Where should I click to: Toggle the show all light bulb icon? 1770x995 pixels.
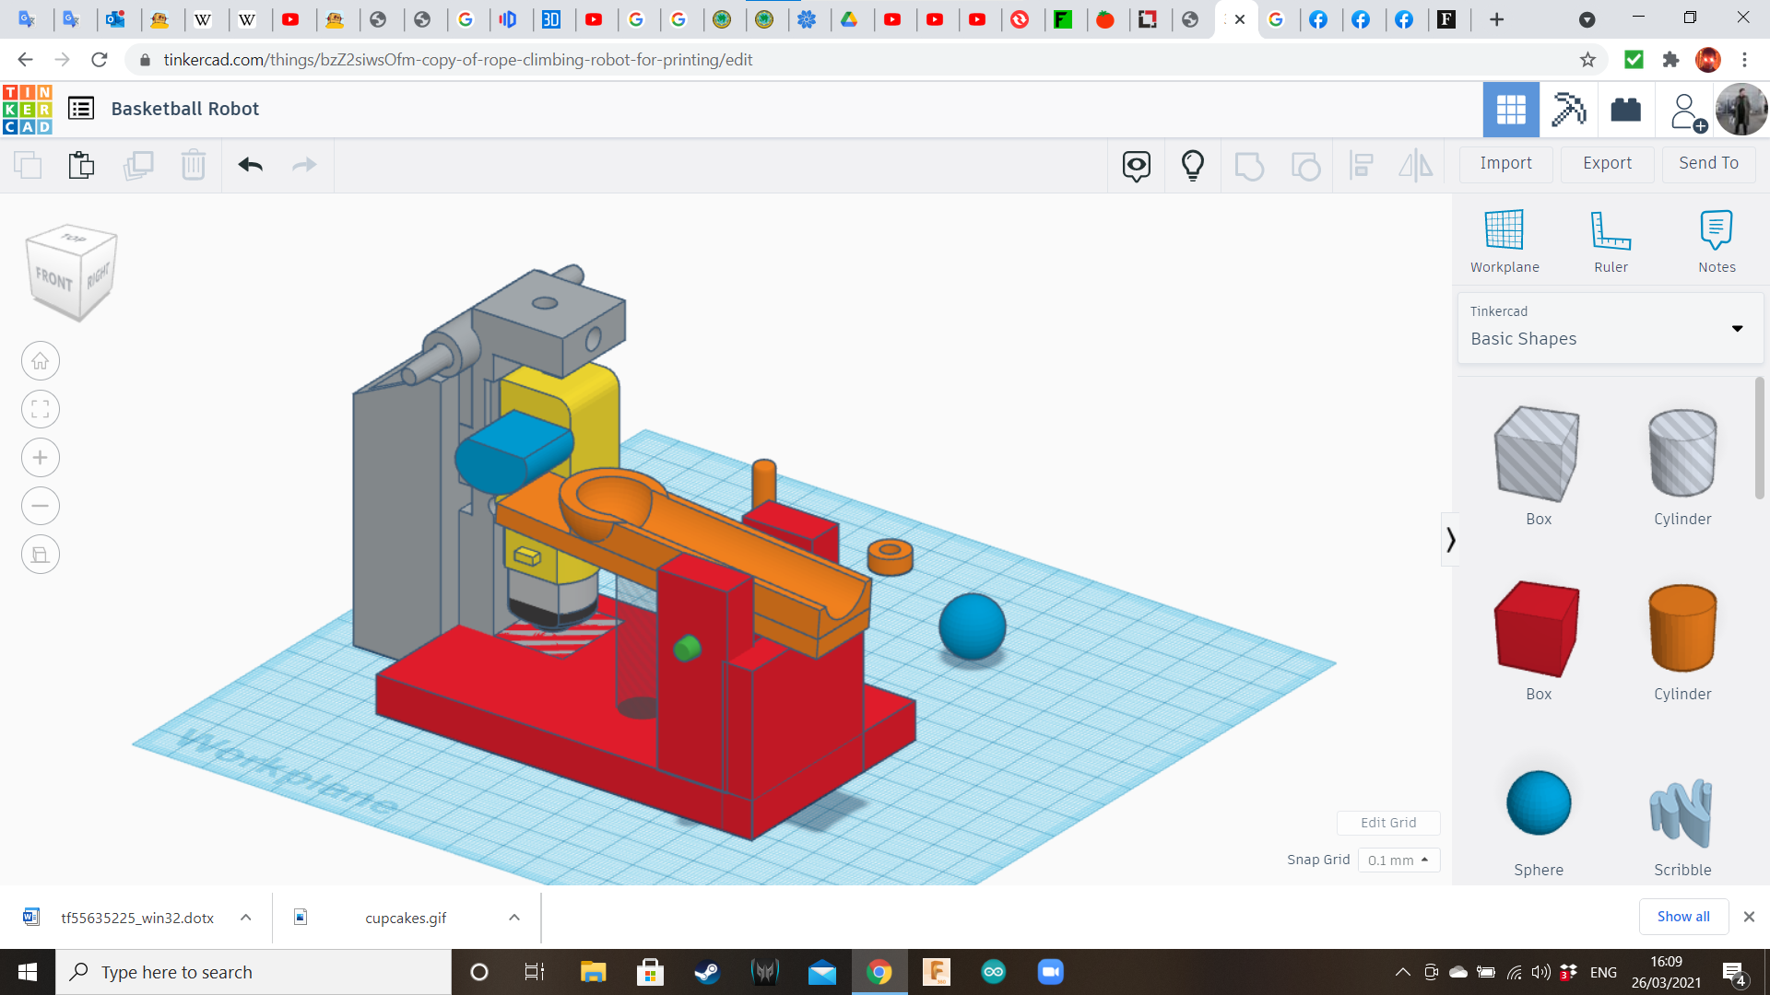pyautogui.click(x=1192, y=165)
